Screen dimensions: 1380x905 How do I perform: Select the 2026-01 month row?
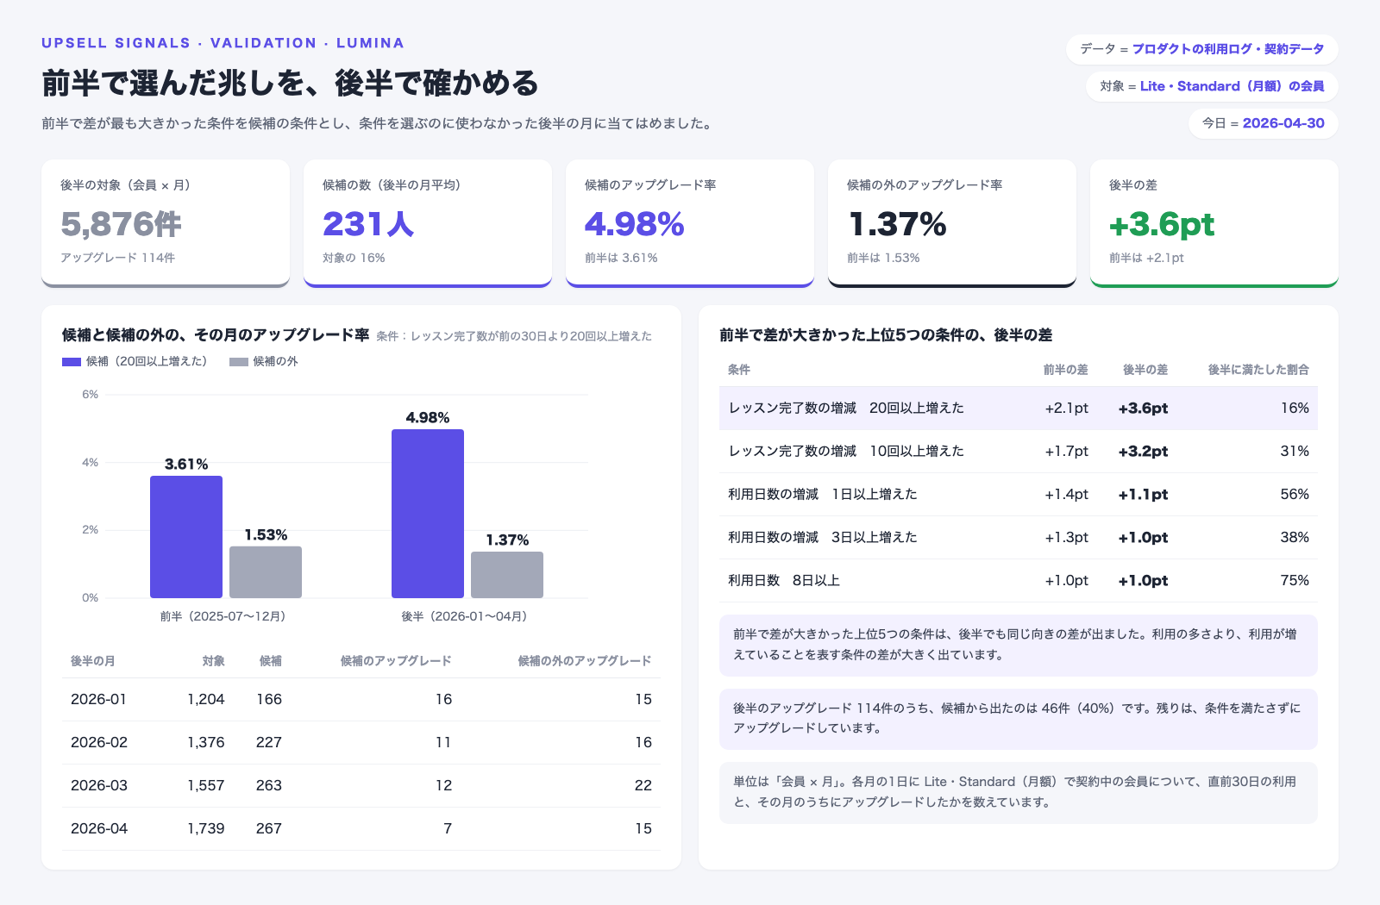tap(361, 699)
